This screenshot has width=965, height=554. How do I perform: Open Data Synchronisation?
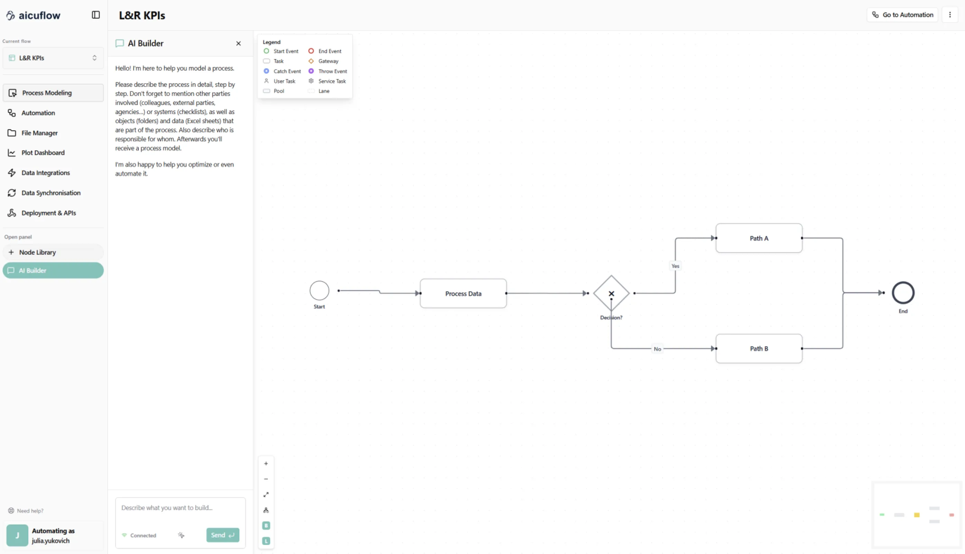(x=53, y=193)
